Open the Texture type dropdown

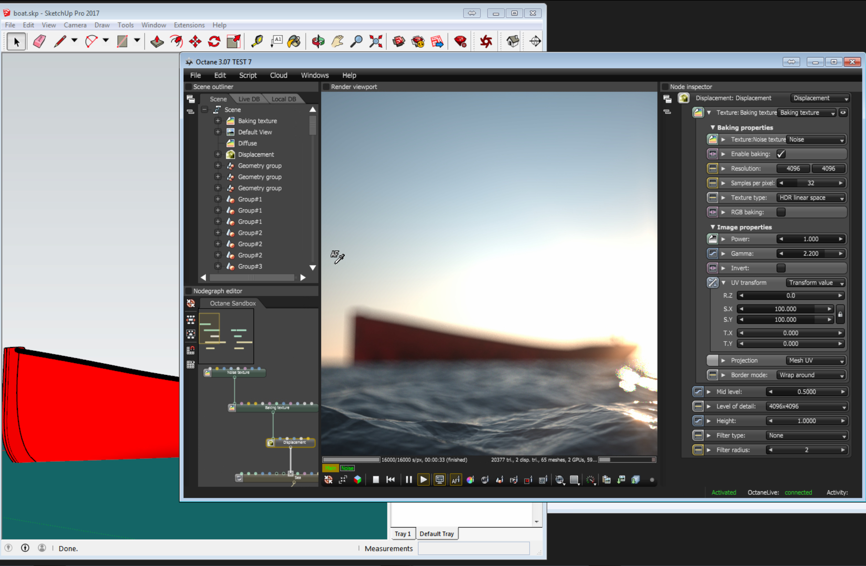811,197
